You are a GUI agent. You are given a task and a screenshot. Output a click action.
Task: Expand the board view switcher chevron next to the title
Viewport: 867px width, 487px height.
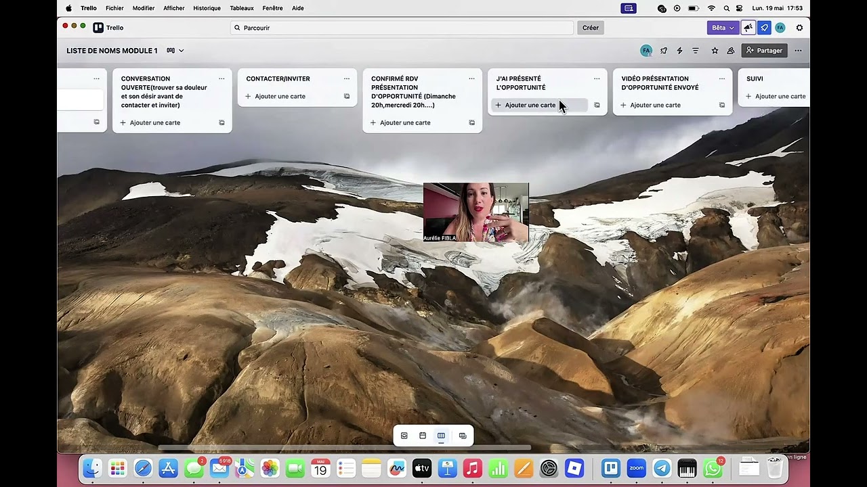coord(181,51)
